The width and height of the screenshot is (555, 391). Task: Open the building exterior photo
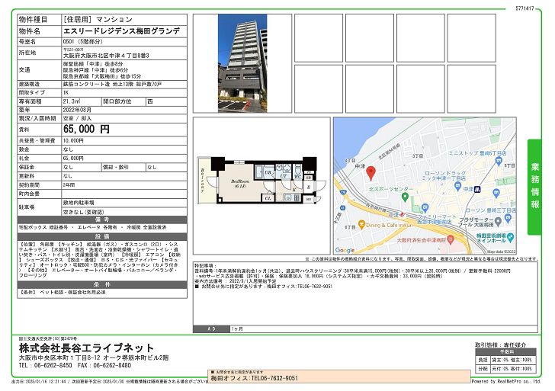click(x=242, y=63)
